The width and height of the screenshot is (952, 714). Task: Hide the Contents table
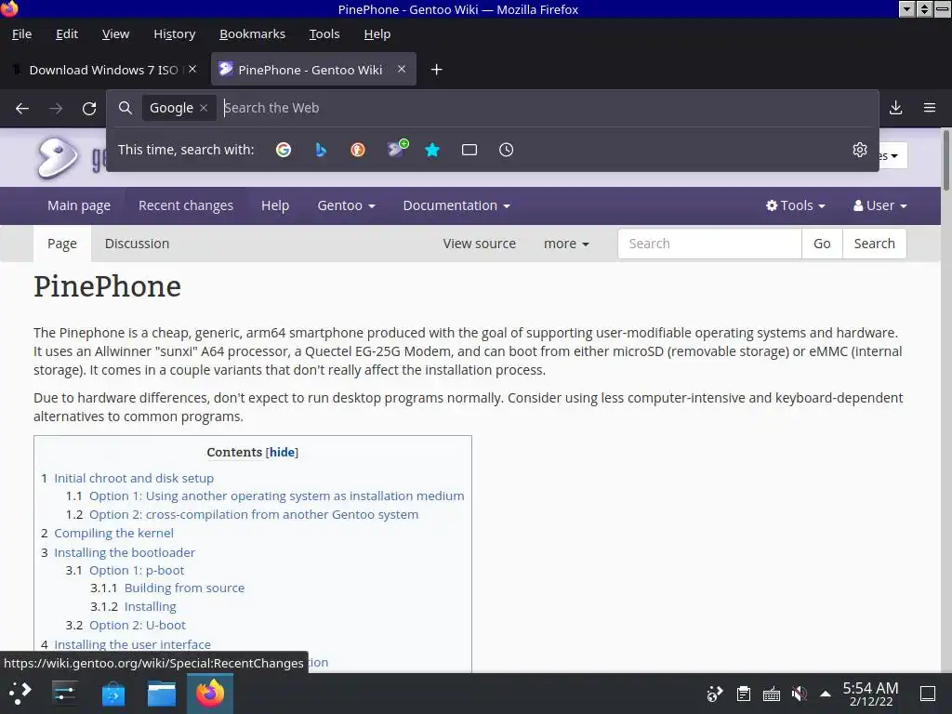pos(282,453)
